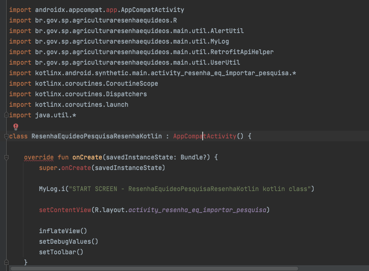Click the Bundle? parameter type
This screenshot has height=271, width=369.
tap(194, 158)
